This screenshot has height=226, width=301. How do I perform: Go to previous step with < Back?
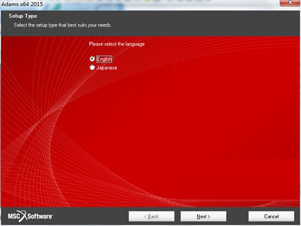point(152,216)
